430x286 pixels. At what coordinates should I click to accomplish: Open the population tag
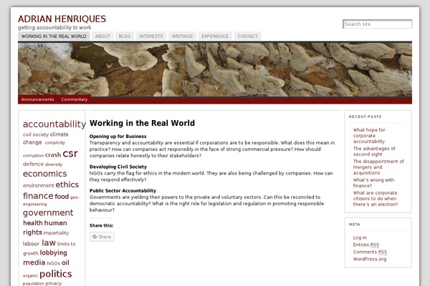33,284
